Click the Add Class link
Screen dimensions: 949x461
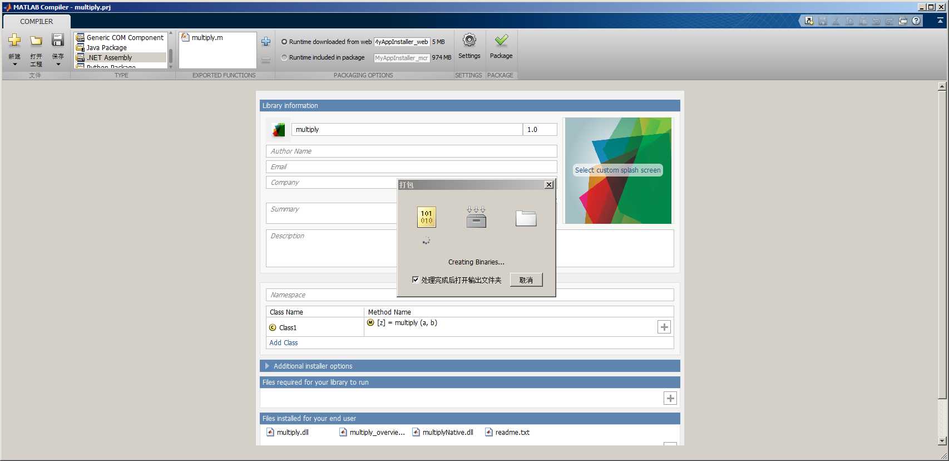283,343
